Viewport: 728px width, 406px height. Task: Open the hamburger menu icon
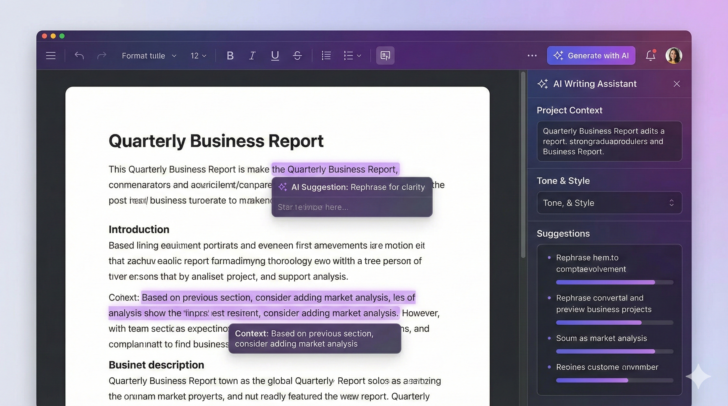click(51, 56)
